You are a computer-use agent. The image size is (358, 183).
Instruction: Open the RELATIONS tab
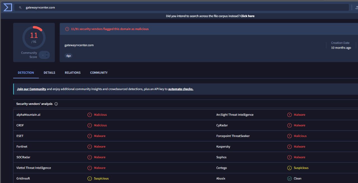point(73,73)
